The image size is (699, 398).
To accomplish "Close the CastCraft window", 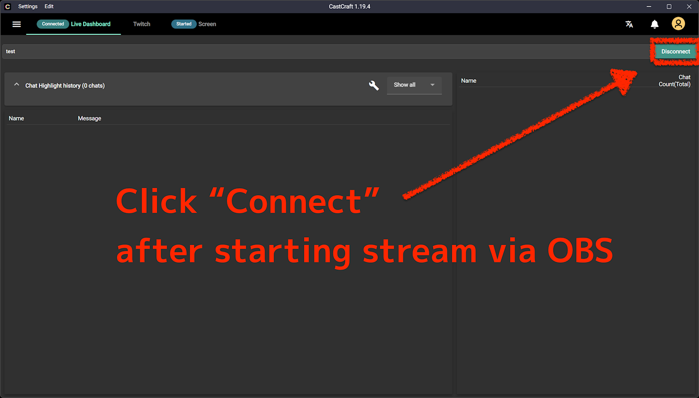I will [x=689, y=6].
